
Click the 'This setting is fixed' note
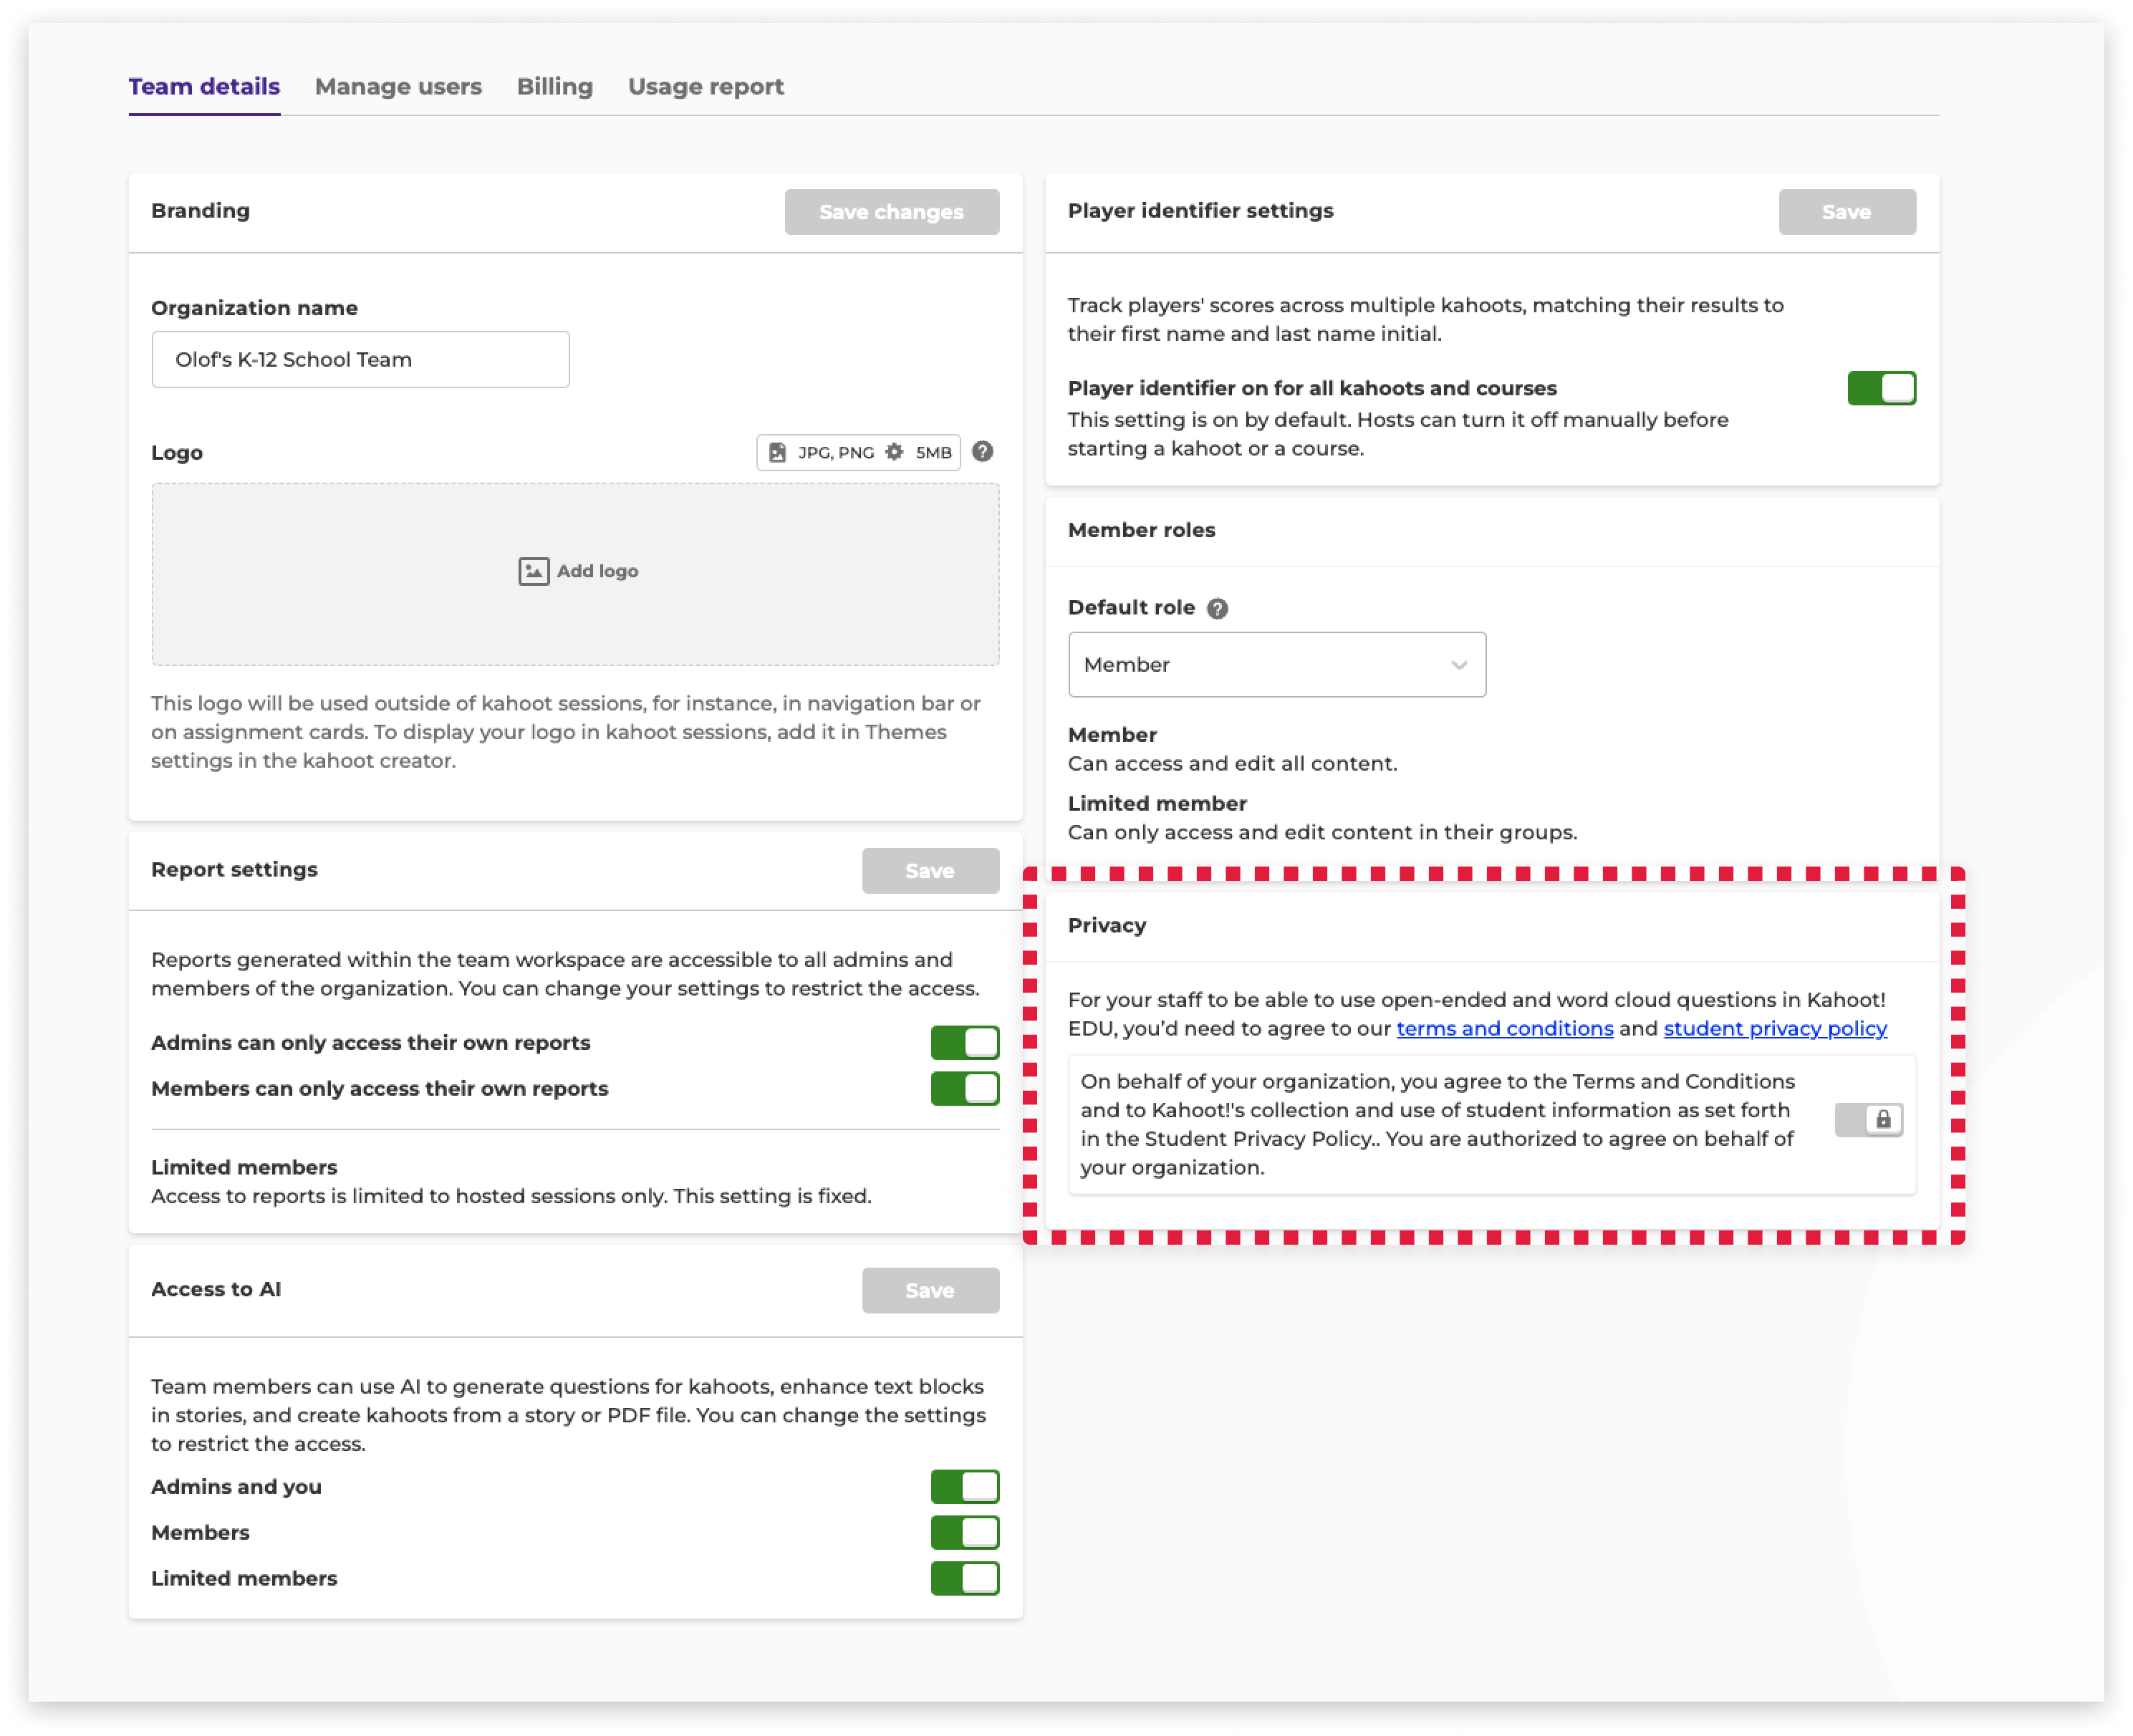click(x=772, y=1197)
